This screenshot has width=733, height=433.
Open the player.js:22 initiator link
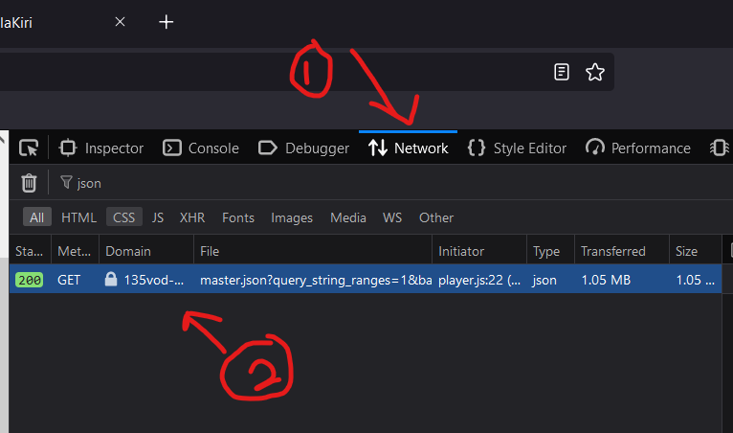[479, 280]
